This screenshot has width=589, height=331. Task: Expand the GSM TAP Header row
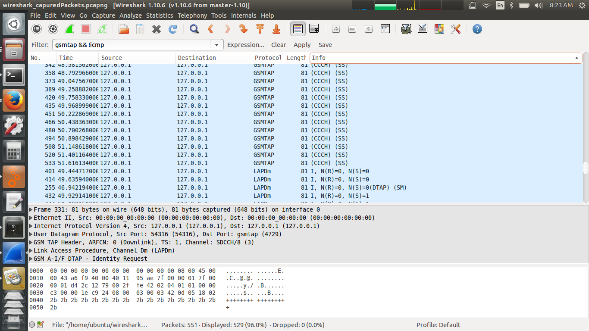pos(31,242)
